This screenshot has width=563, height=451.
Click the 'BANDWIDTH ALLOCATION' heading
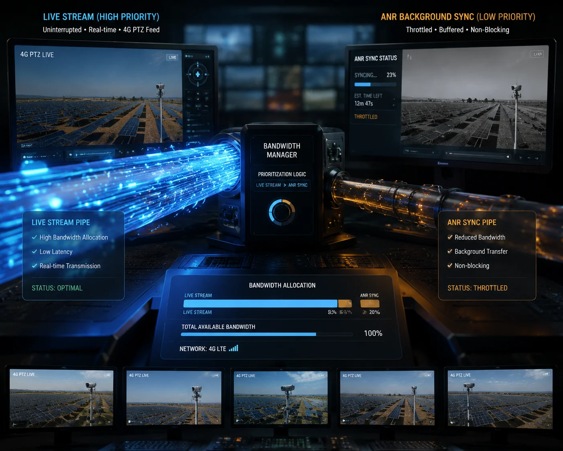282,285
